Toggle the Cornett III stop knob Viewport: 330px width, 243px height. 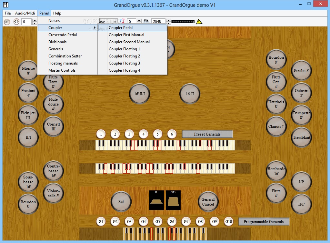tap(54, 127)
